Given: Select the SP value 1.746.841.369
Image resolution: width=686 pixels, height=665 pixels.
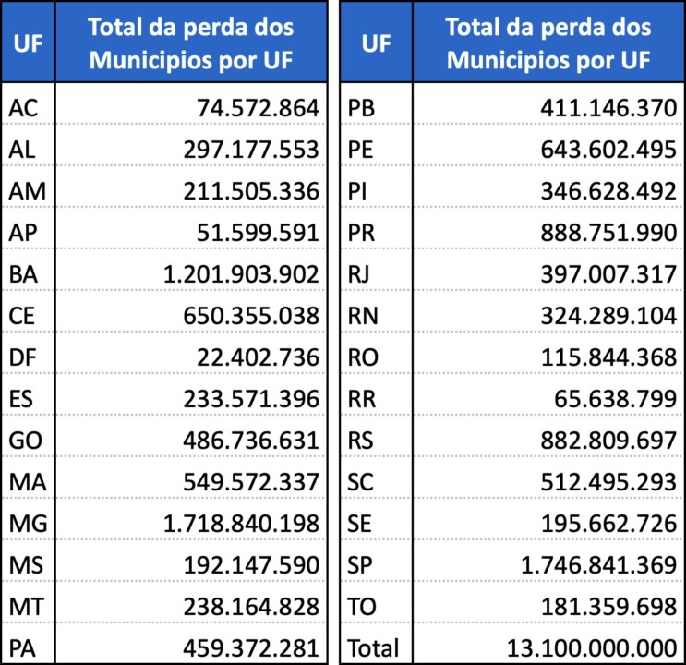Looking at the screenshot, I should click(597, 565).
